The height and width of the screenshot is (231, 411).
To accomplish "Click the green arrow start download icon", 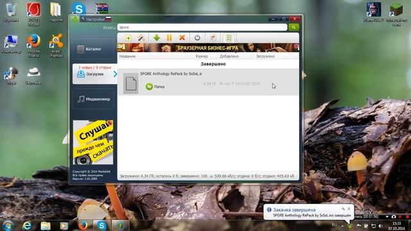I will [157, 38].
